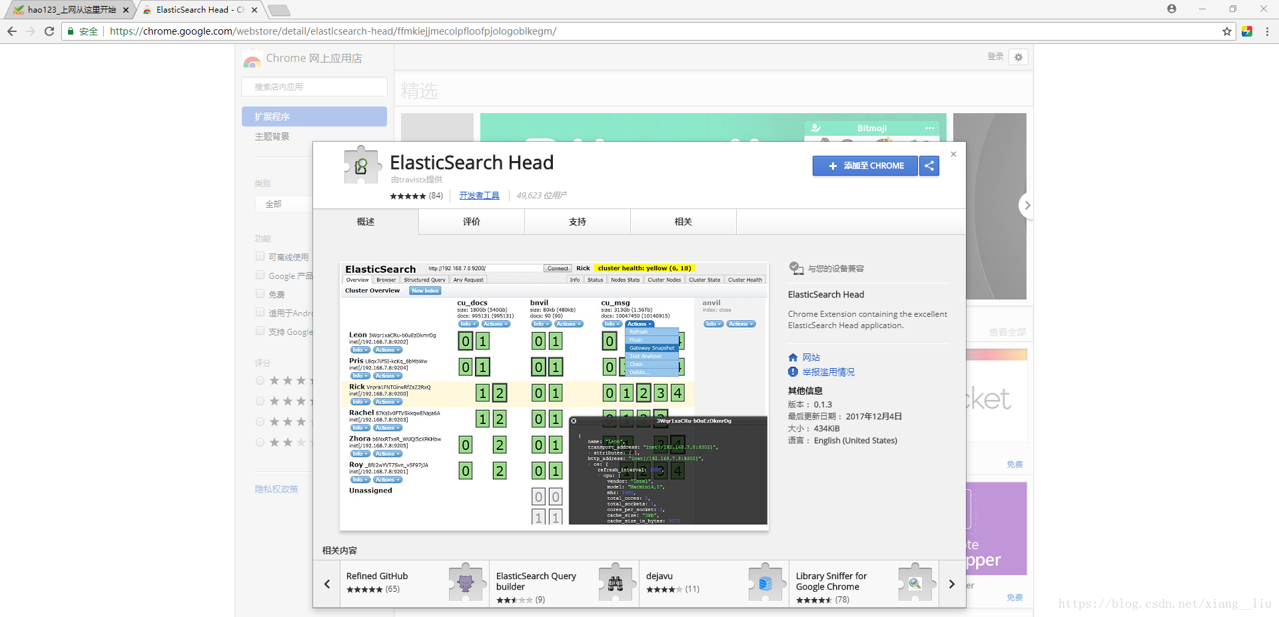Open 隐私权政策 link

pyautogui.click(x=276, y=489)
